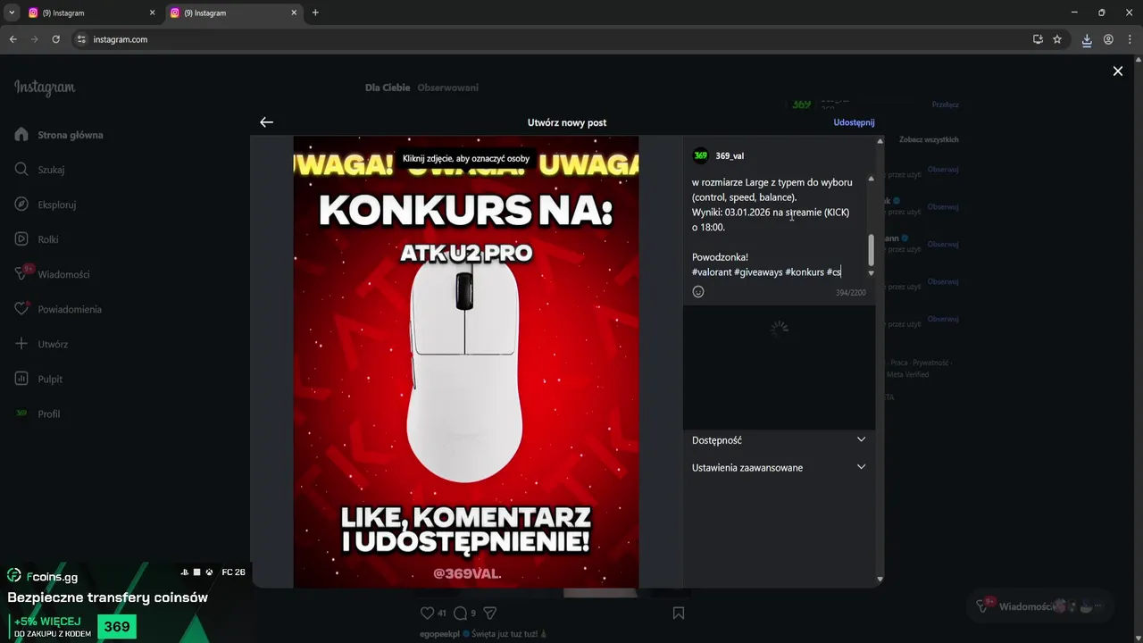Click install app icon in address bar
This screenshot has height=643, width=1143.
coord(1038,39)
